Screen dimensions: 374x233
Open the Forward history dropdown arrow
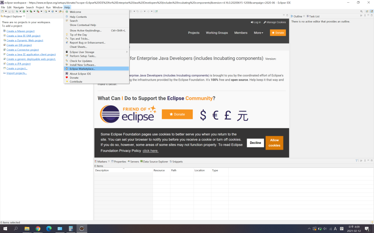[152, 12]
